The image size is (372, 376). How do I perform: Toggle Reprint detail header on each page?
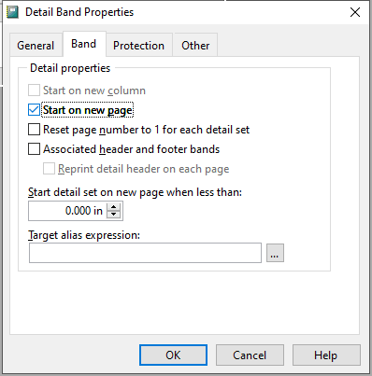(x=49, y=169)
